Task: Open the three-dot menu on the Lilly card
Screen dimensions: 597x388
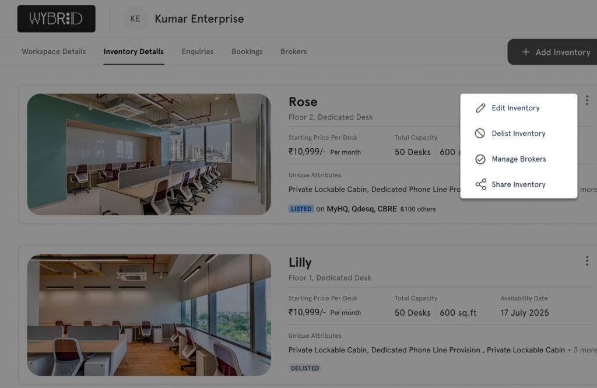Action: tap(587, 261)
